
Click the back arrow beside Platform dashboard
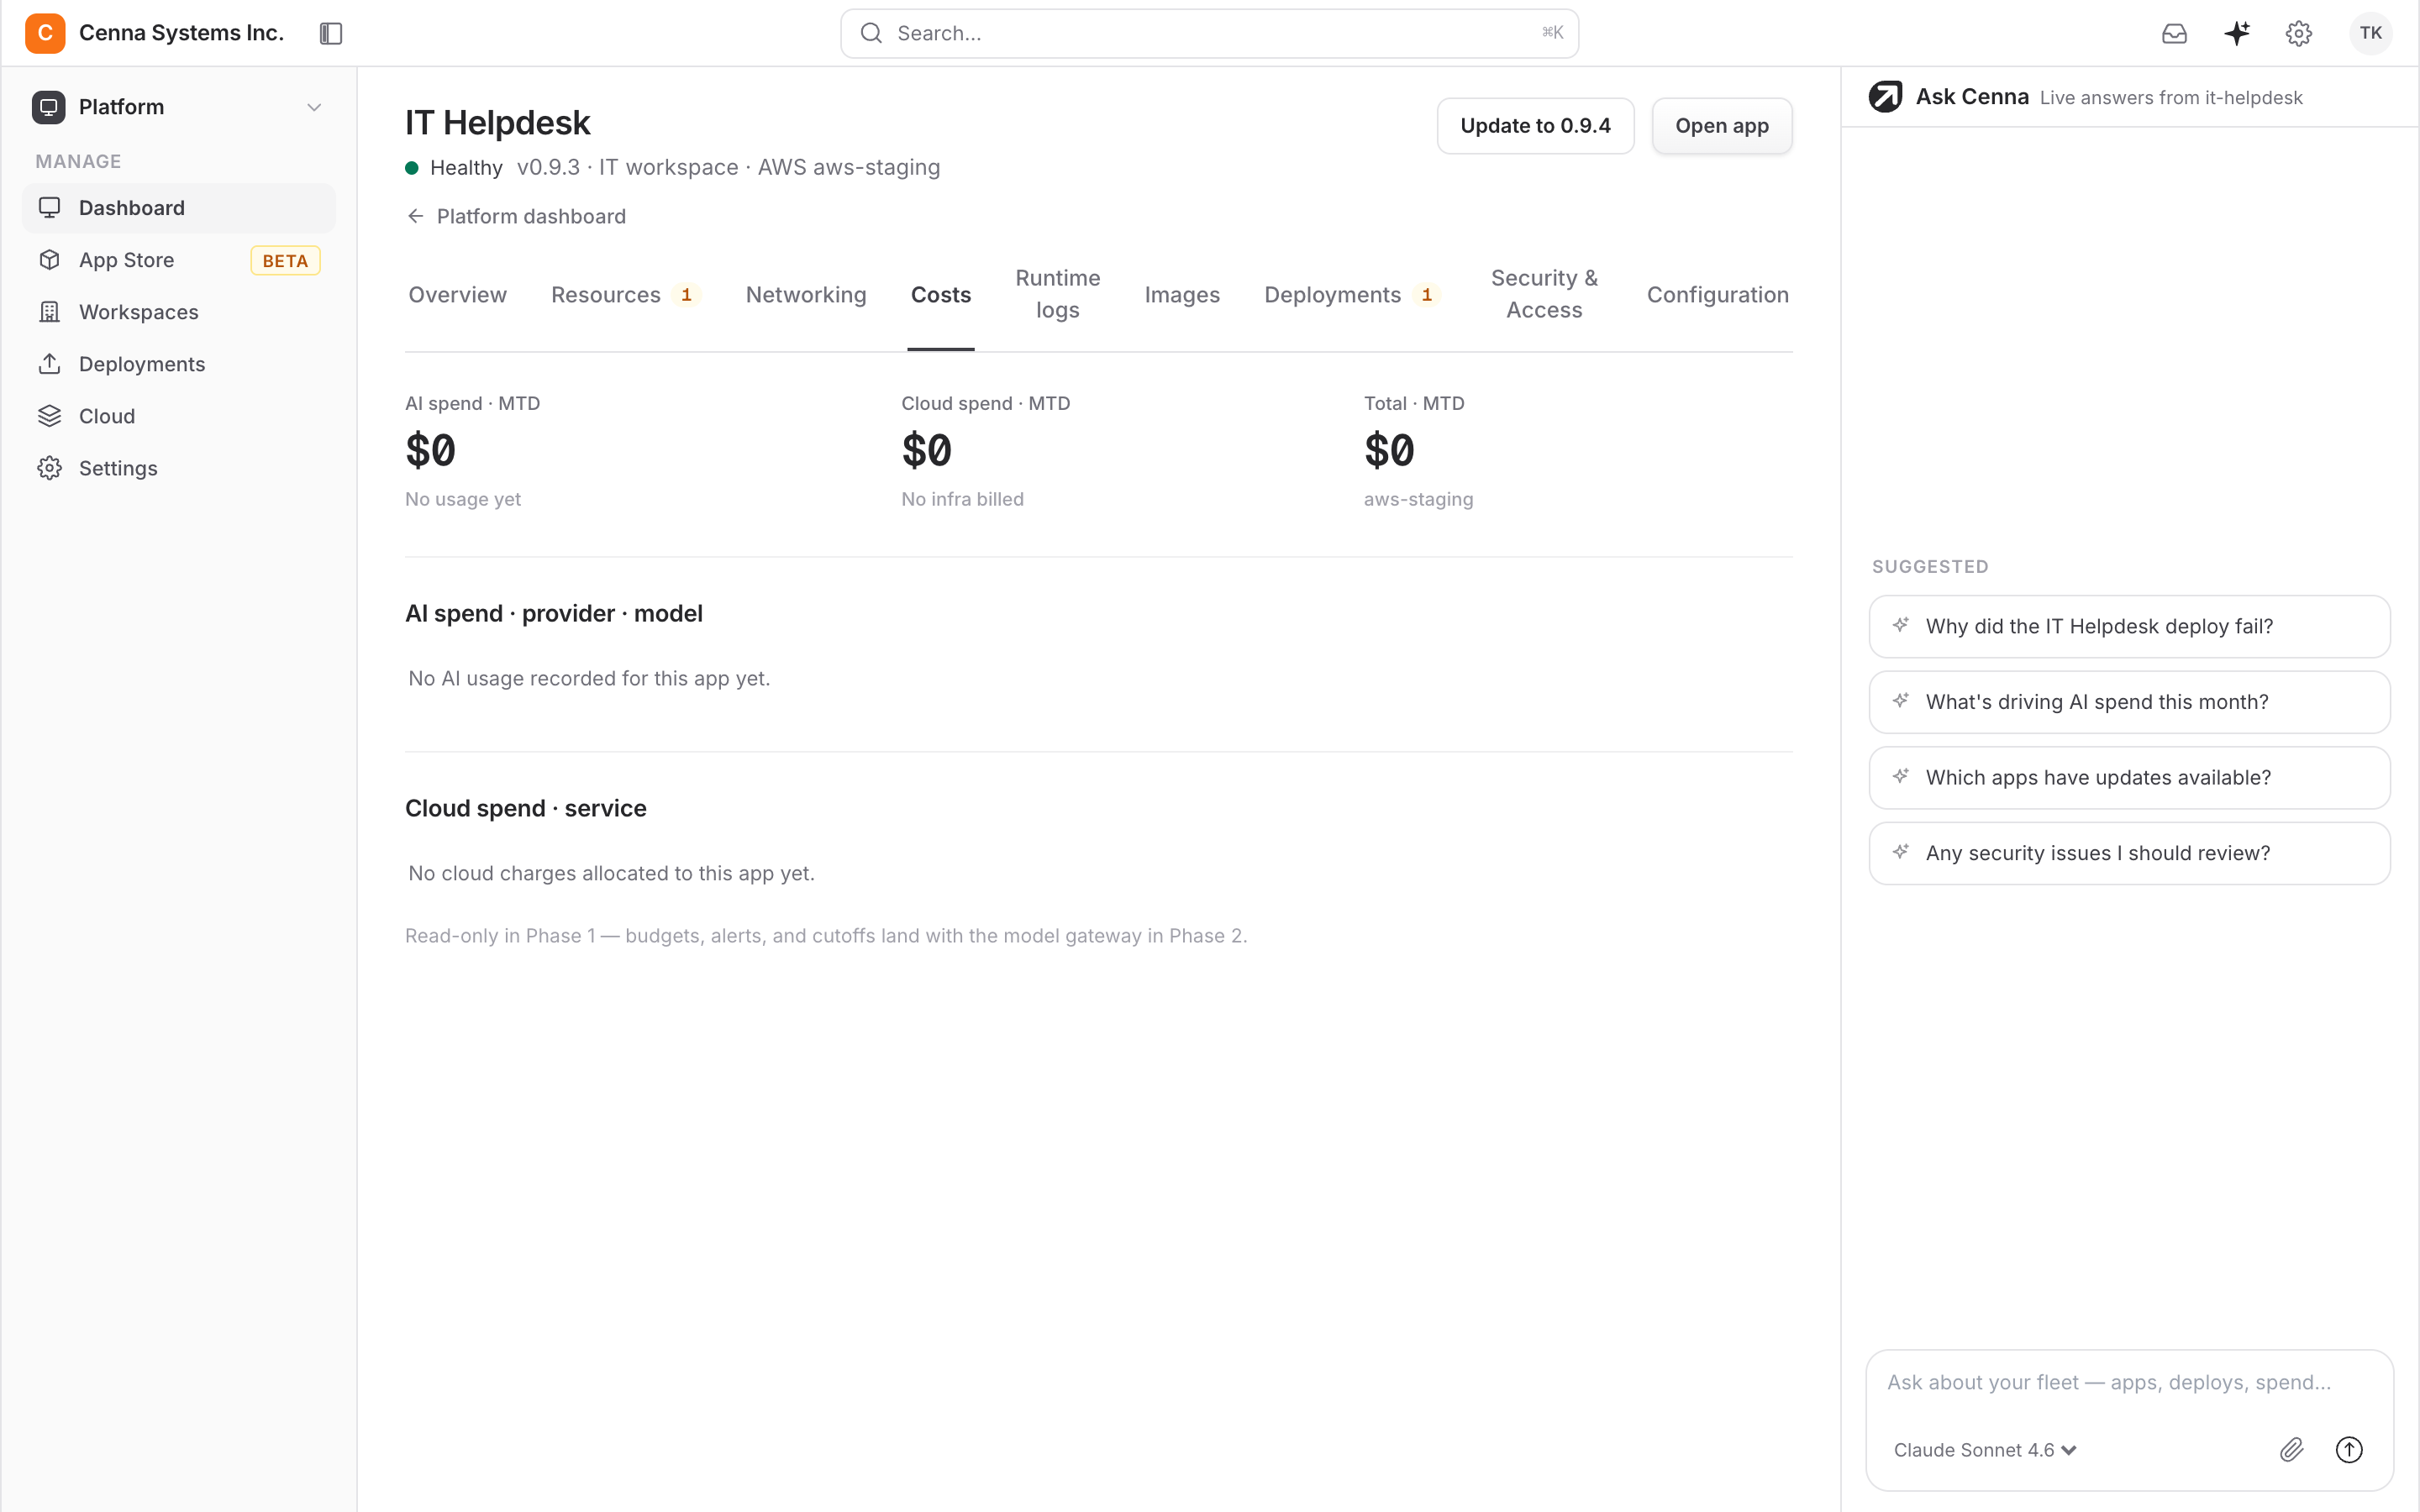(x=416, y=216)
